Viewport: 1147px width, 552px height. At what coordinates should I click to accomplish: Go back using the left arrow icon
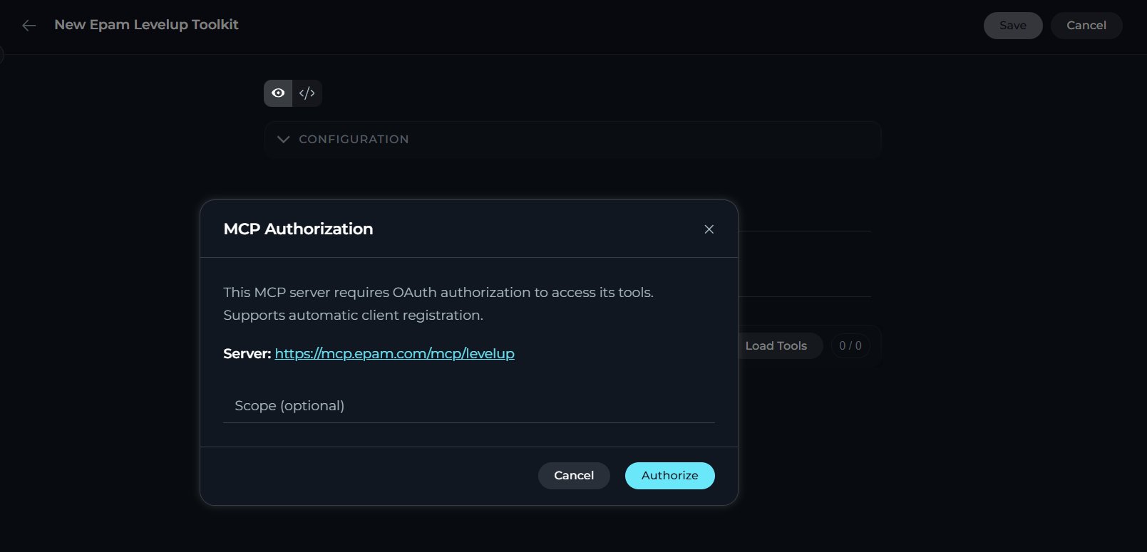[x=29, y=26]
